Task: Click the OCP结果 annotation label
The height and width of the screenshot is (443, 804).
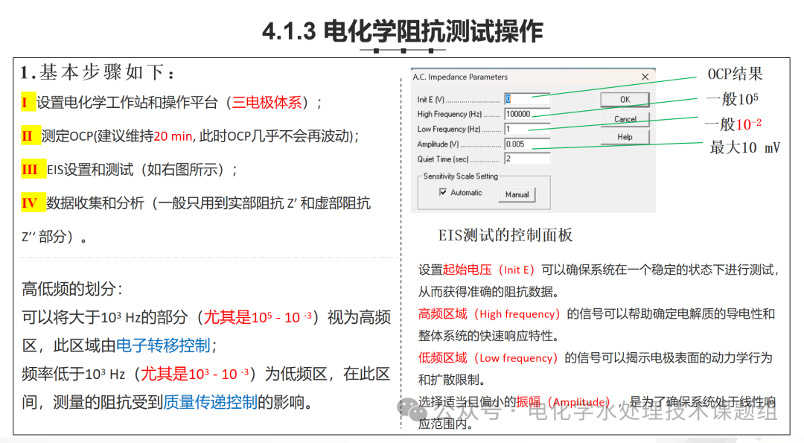Action: click(735, 74)
